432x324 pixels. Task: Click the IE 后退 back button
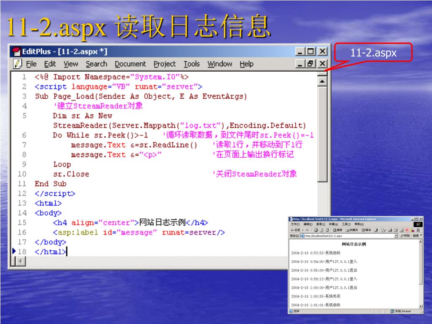(x=295, y=230)
